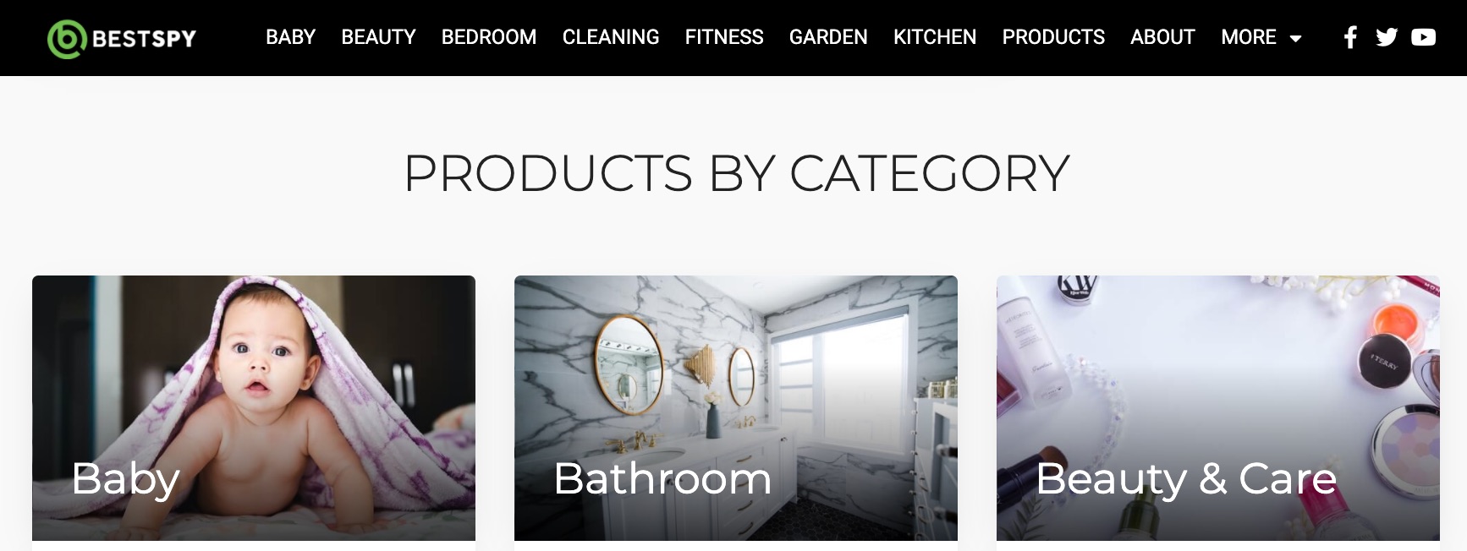This screenshot has height=551, width=1467.
Task: Open the MORE navigation menu
Action: click(1261, 37)
